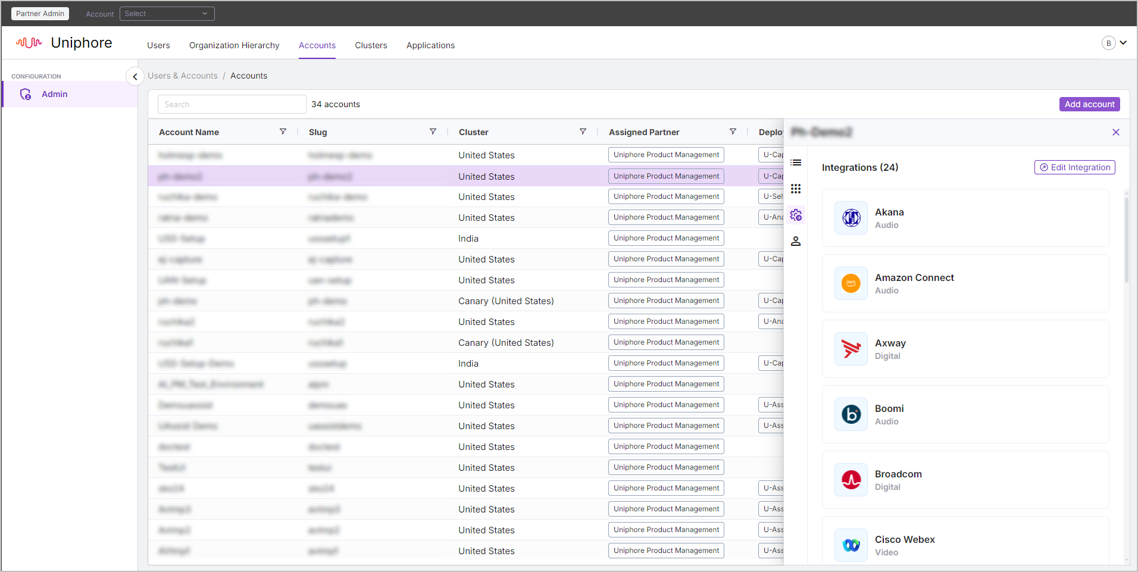Click the Boomi integration icon
The image size is (1138, 572).
(851, 414)
